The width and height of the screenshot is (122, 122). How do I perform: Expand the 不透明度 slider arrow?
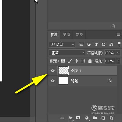tap(118, 53)
